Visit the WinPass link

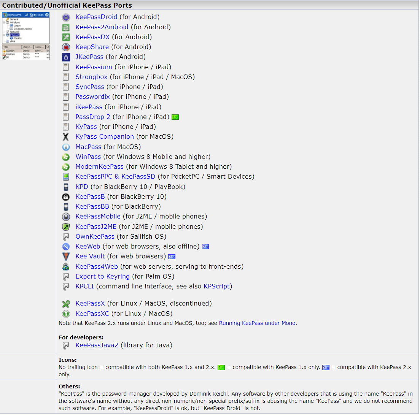pos(88,157)
